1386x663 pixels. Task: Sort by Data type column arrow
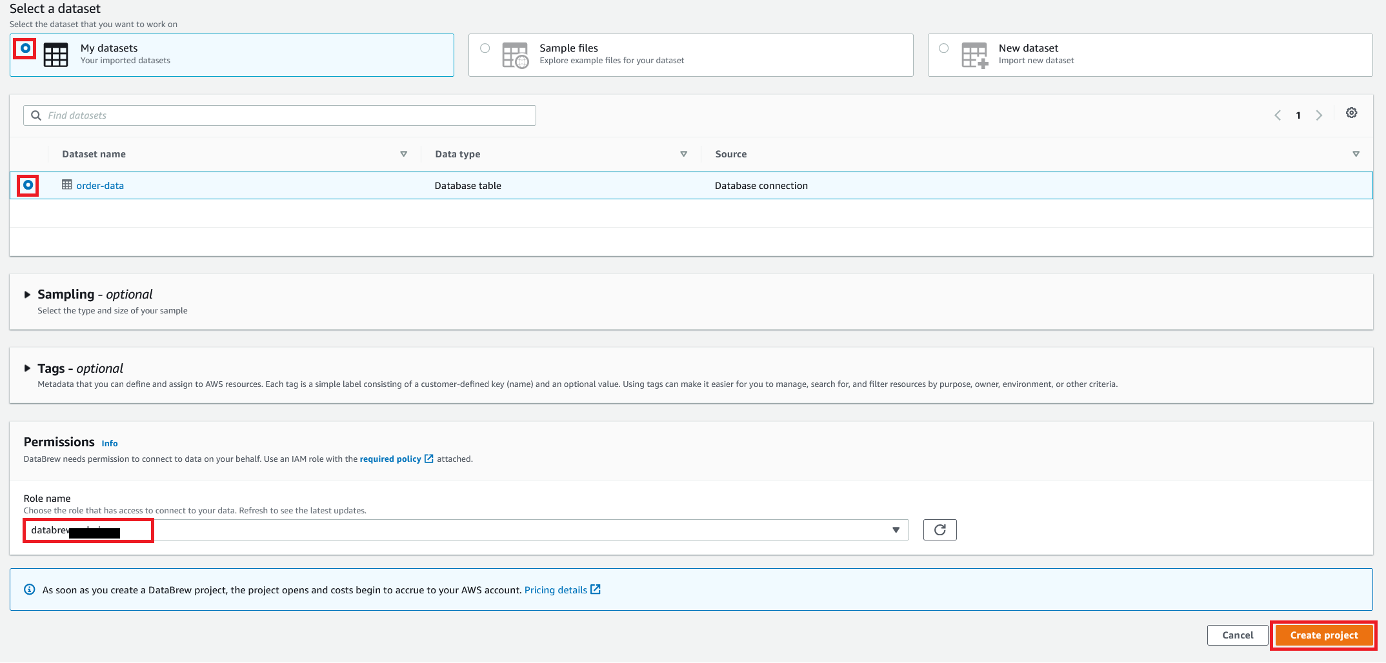[684, 154]
